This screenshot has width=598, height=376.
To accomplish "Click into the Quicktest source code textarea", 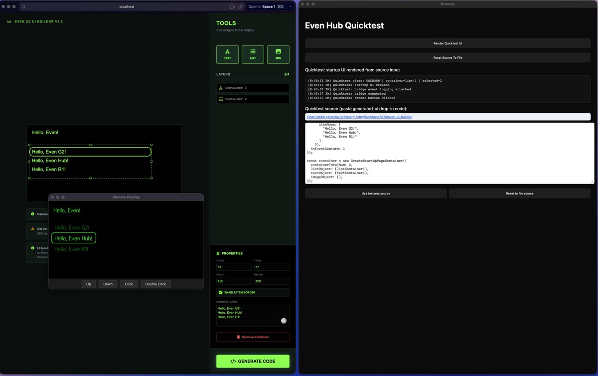I will coord(449,153).
